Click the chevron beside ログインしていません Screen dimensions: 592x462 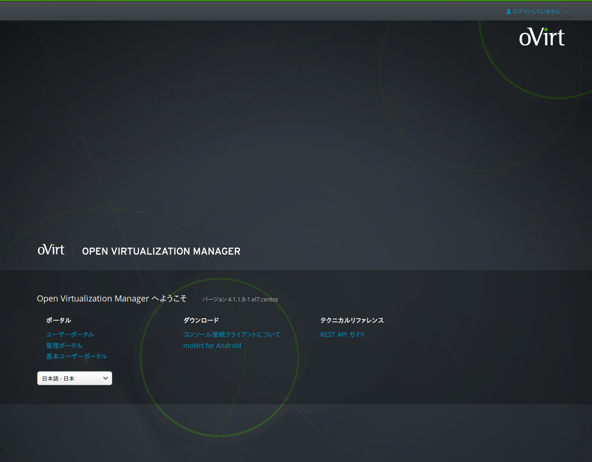coord(565,12)
